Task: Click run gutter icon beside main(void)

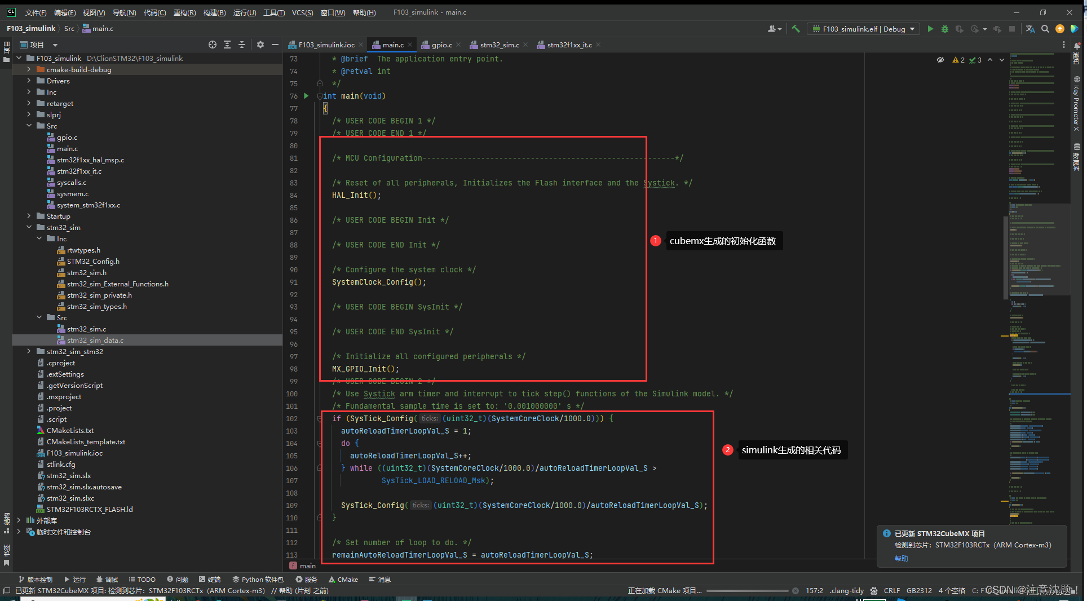Action: pyautogui.click(x=306, y=96)
